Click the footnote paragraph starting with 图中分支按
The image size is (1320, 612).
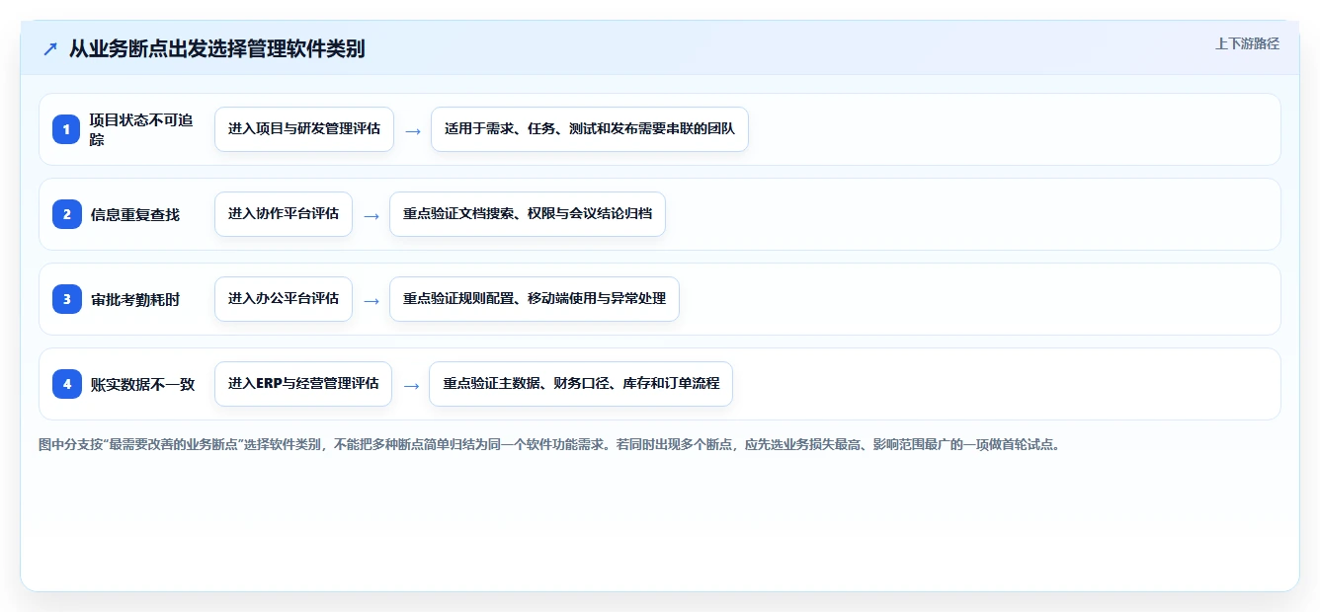[x=549, y=445]
